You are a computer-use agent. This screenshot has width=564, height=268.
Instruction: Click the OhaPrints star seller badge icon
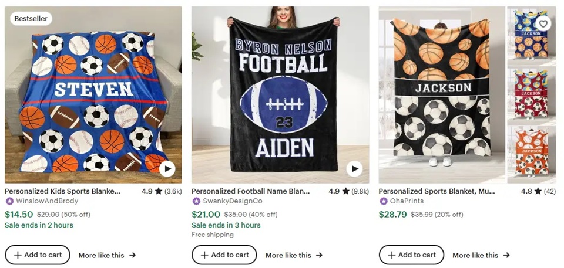(x=383, y=201)
